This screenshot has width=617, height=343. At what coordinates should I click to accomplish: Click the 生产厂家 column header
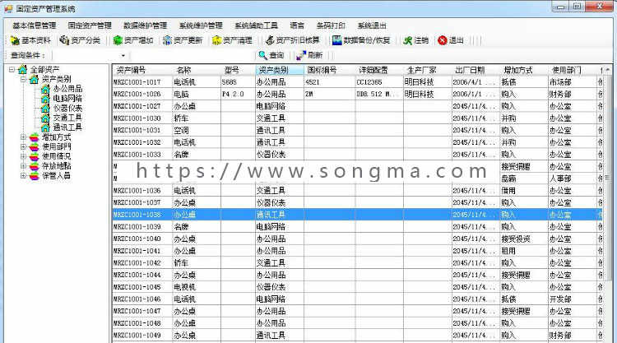coord(427,70)
